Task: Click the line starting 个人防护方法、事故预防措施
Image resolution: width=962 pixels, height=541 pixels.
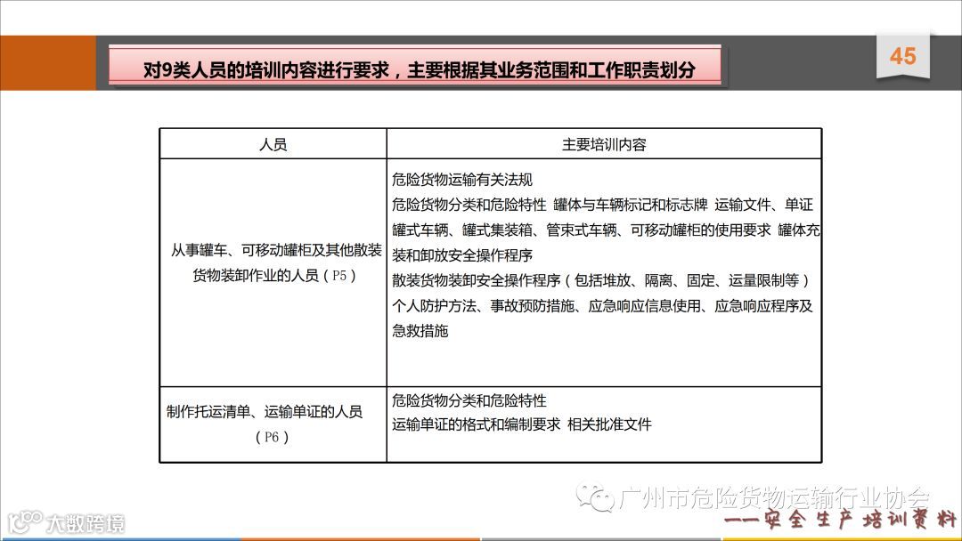Action: coord(602,306)
